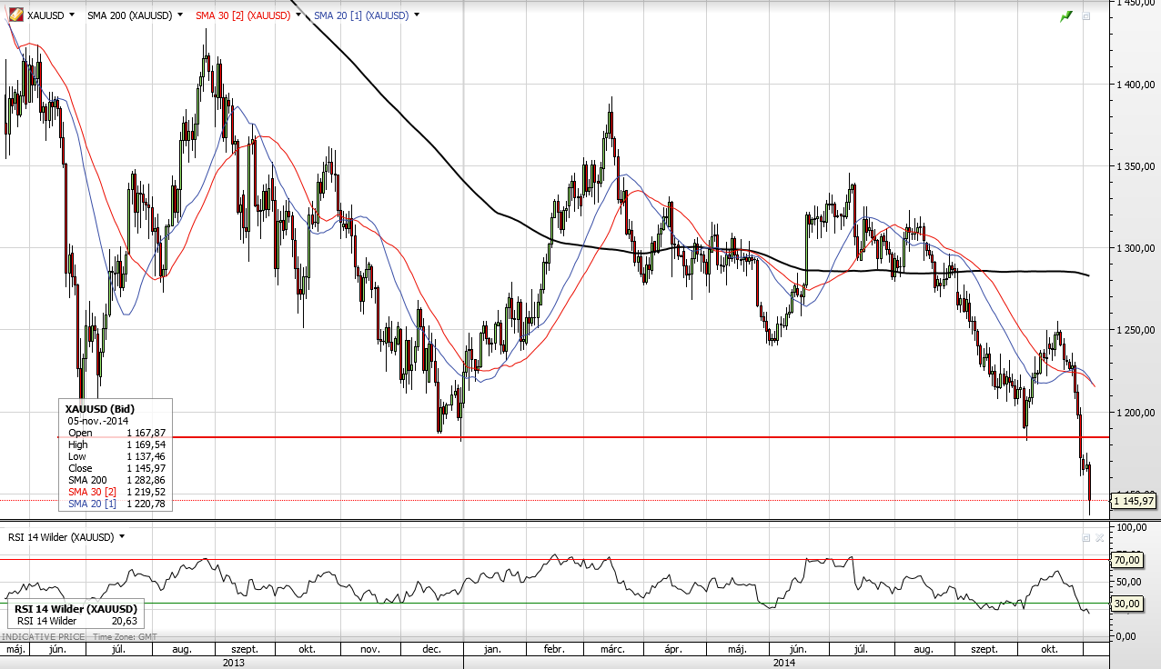The image size is (1161, 669).
Task: Click the 1 145,97 current price label
Action: click(1135, 501)
